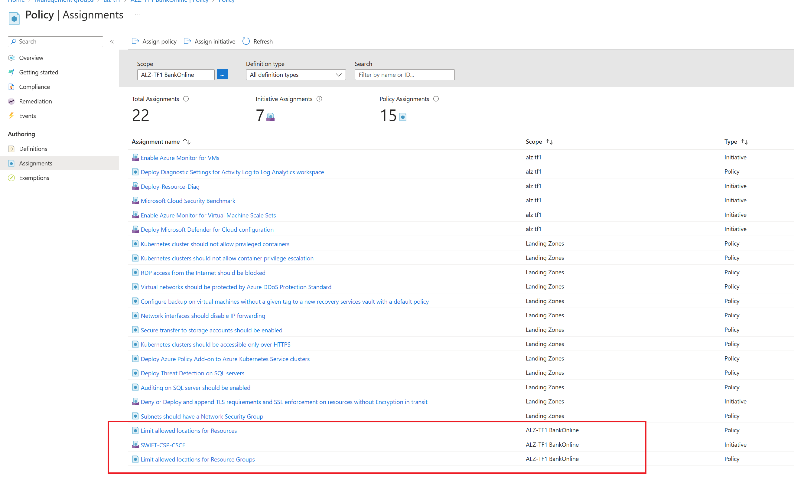Click the Assign initiative icon
This screenshot has height=483, width=794.
(187, 41)
